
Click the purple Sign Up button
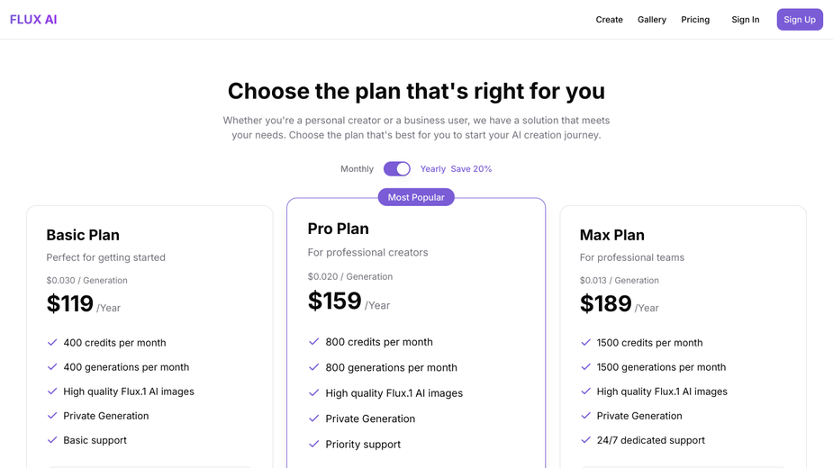point(800,20)
